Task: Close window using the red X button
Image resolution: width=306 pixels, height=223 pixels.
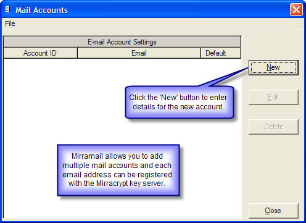Action: [296, 9]
